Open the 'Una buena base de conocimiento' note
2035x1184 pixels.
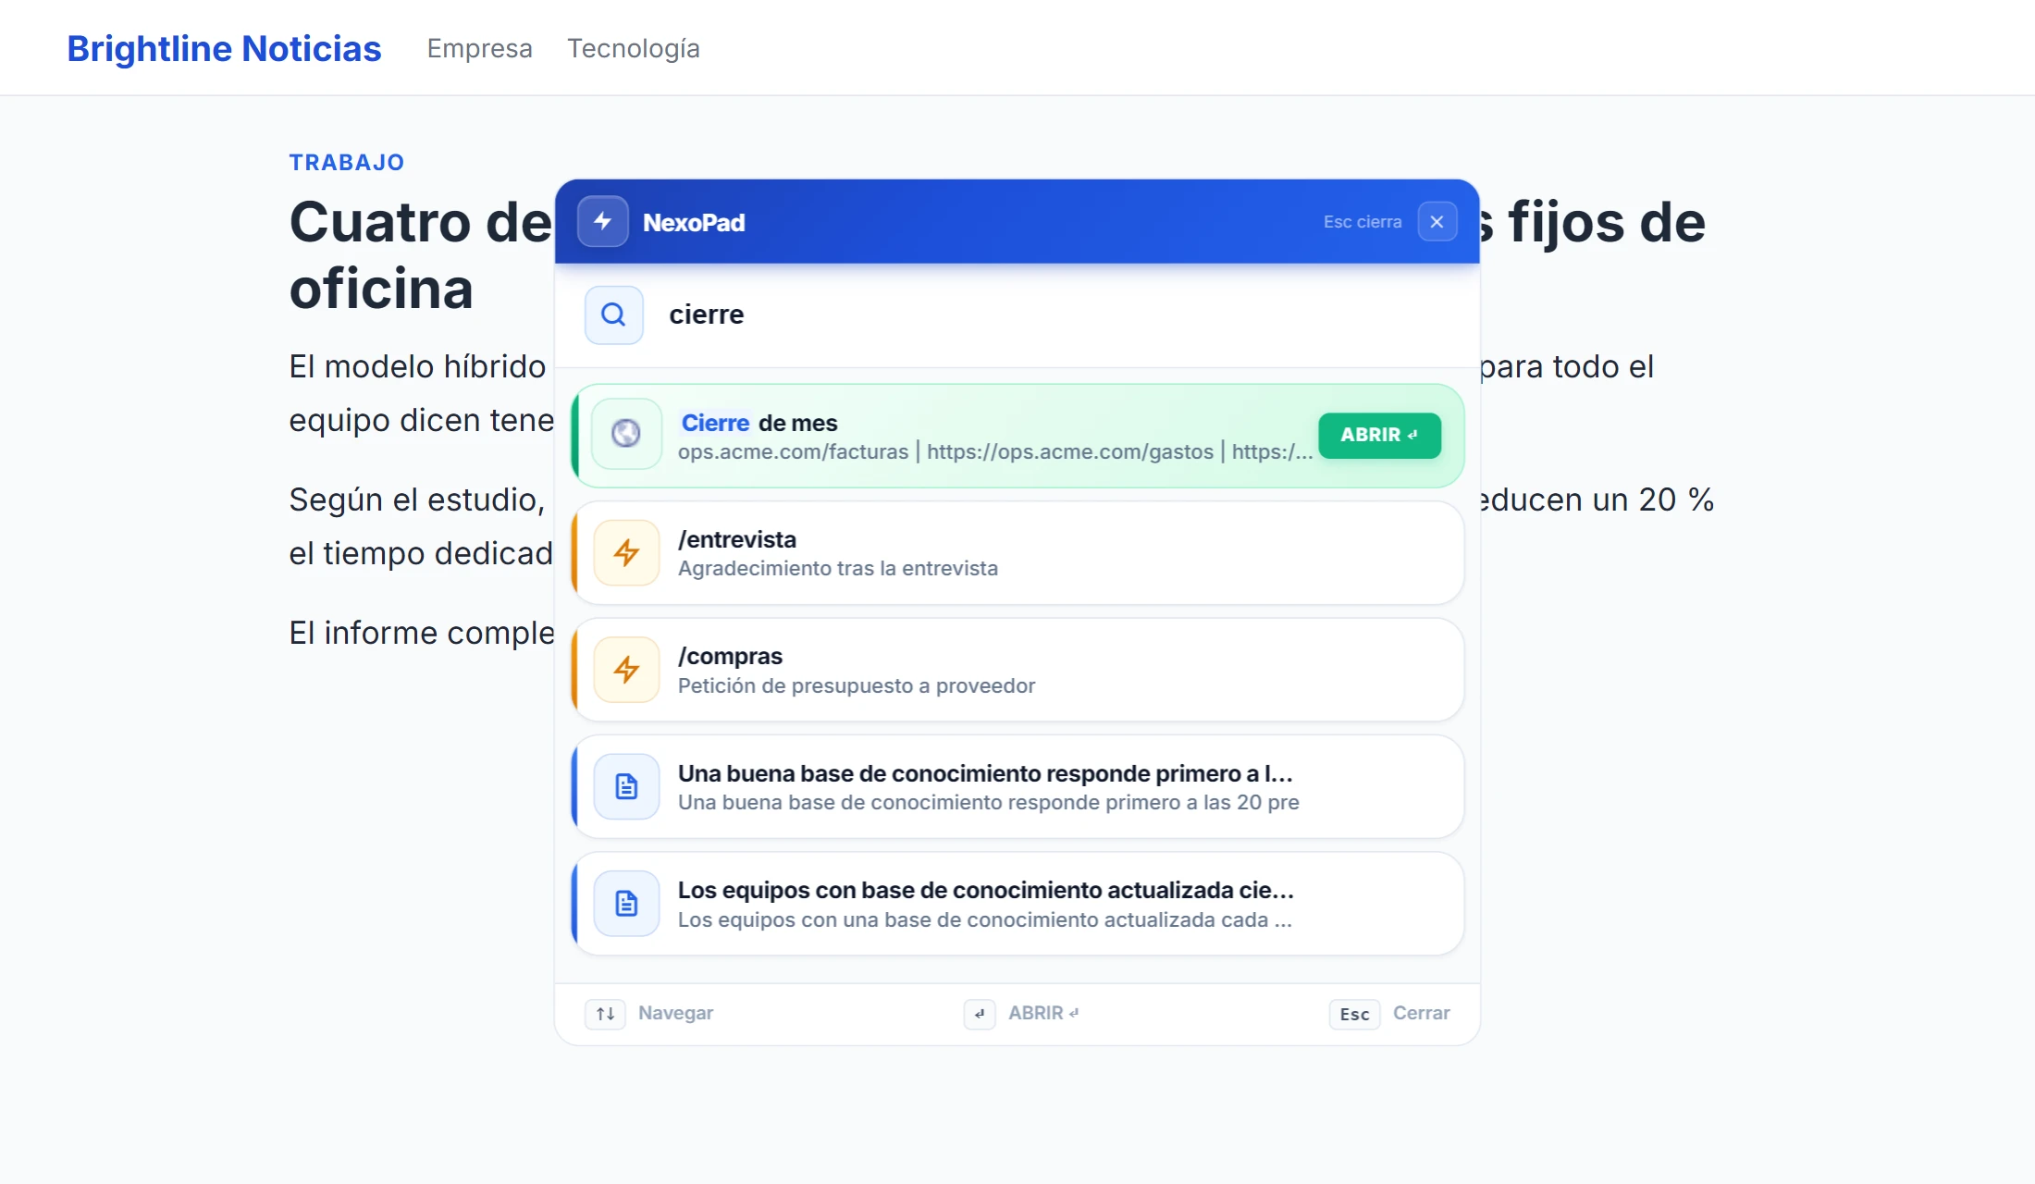[1017, 786]
